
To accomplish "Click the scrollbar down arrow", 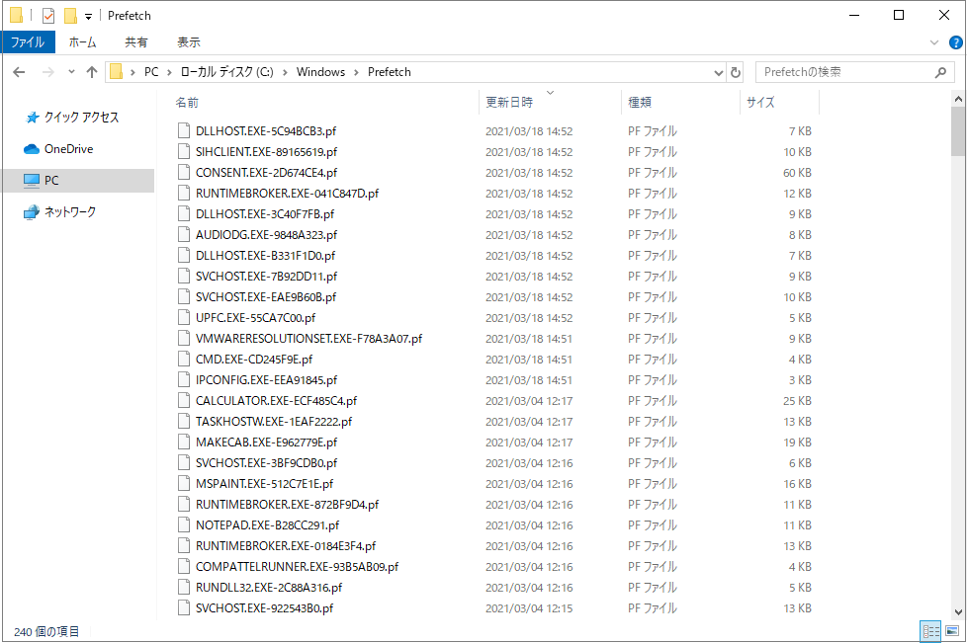I will point(958,612).
